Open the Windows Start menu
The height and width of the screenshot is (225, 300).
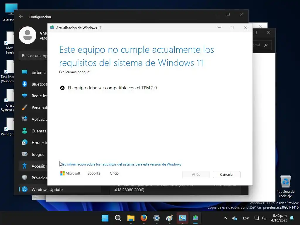(x=105, y=218)
